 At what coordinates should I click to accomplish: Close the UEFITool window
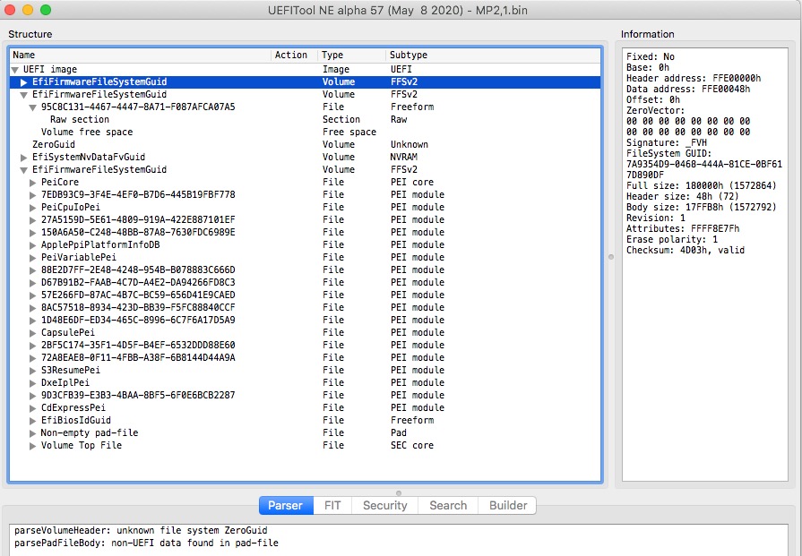10,10
